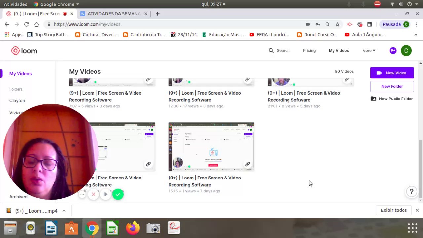This screenshot has width=423, height=238.
Task: Open the downloaded Loom mp4 file
Action: (x=32, y=211)
